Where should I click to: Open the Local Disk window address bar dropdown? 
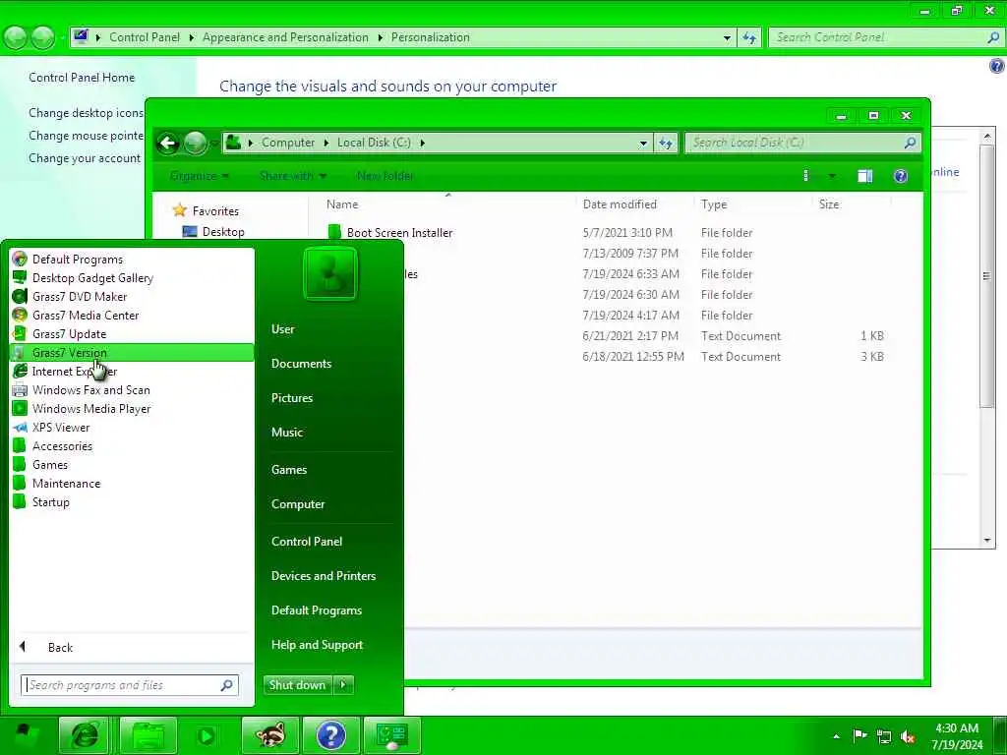tap(643, 144)
